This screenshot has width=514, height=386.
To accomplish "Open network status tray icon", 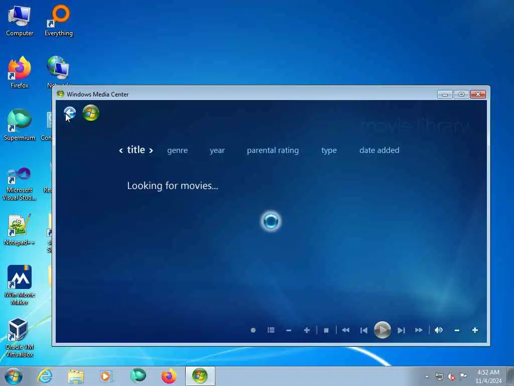I will (439, 376).
